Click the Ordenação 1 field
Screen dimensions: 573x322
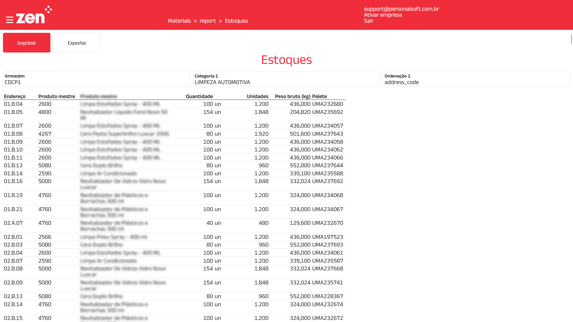point(476,79)
